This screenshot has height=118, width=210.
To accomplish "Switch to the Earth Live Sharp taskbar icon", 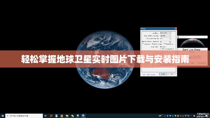I will pos(84,116).
